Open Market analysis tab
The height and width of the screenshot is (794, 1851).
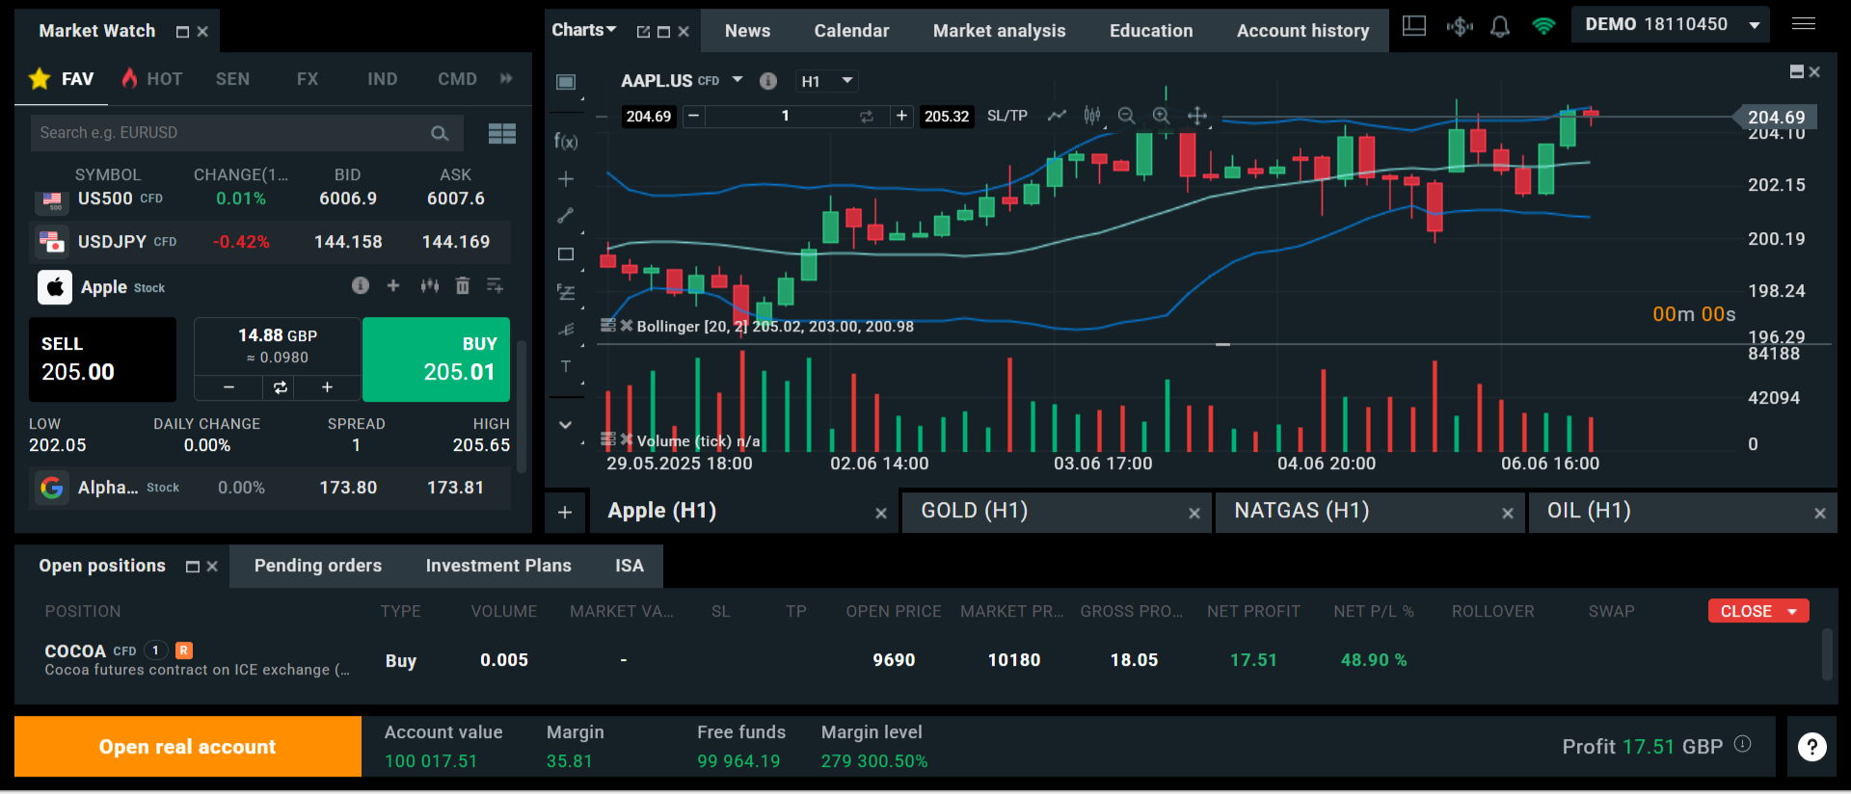pyautogui.click(x=999, y=31)
